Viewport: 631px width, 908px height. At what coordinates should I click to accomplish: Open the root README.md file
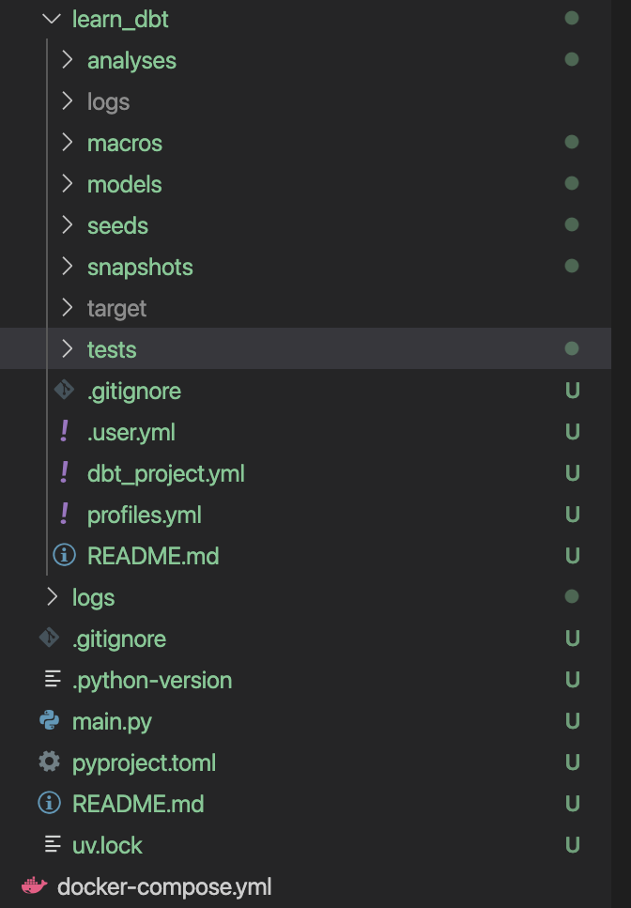point(138,804)
